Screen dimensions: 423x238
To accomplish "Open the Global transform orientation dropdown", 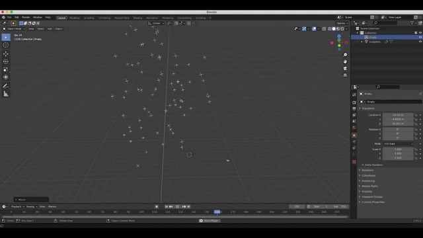I will (x=156, y=24).
